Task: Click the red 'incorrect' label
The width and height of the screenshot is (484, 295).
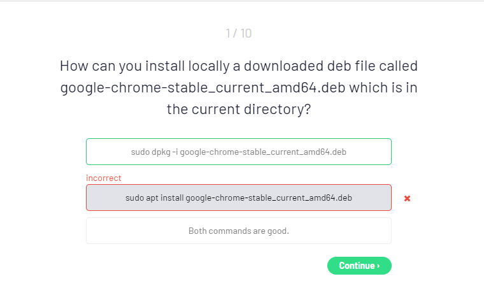Action: point(104,178)
